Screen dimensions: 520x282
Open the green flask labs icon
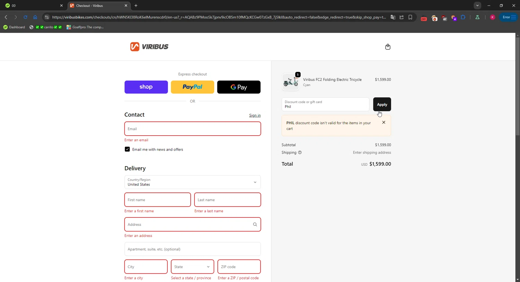tap(477, 17)
